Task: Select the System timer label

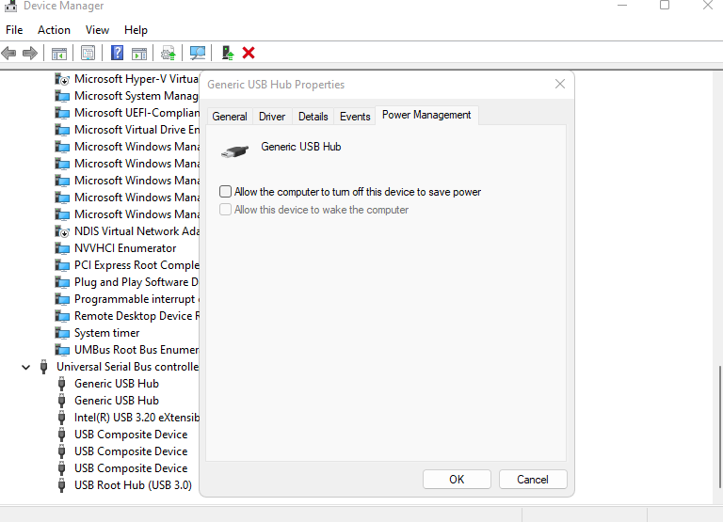Action: tap(107, 333)
